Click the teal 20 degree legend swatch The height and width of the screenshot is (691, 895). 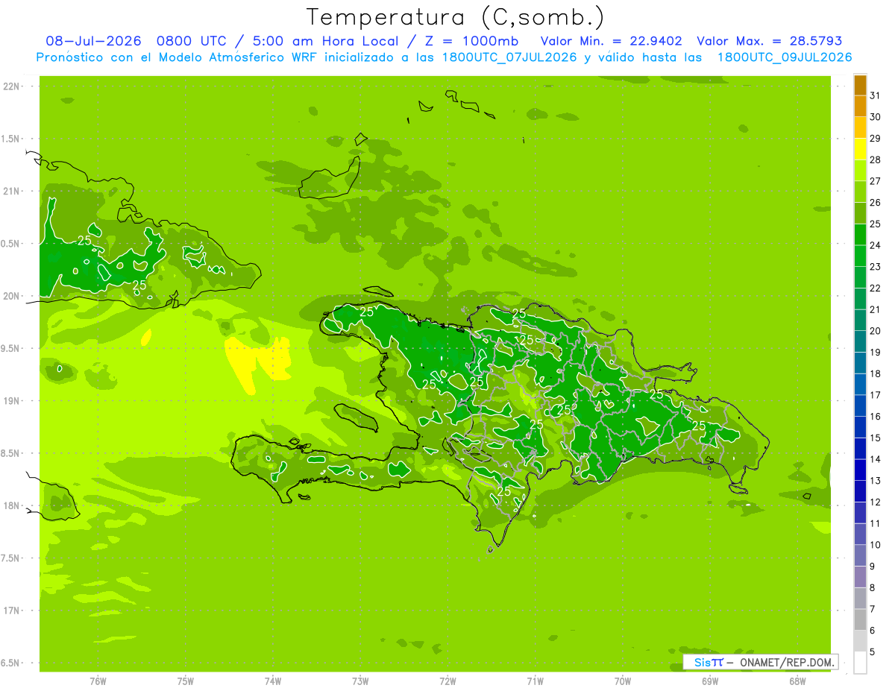pos(860,321)
